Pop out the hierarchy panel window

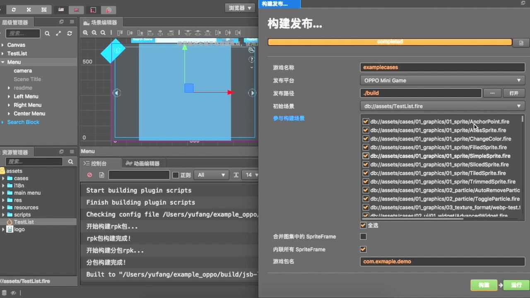pyautogui.click(x=61, y=22)
